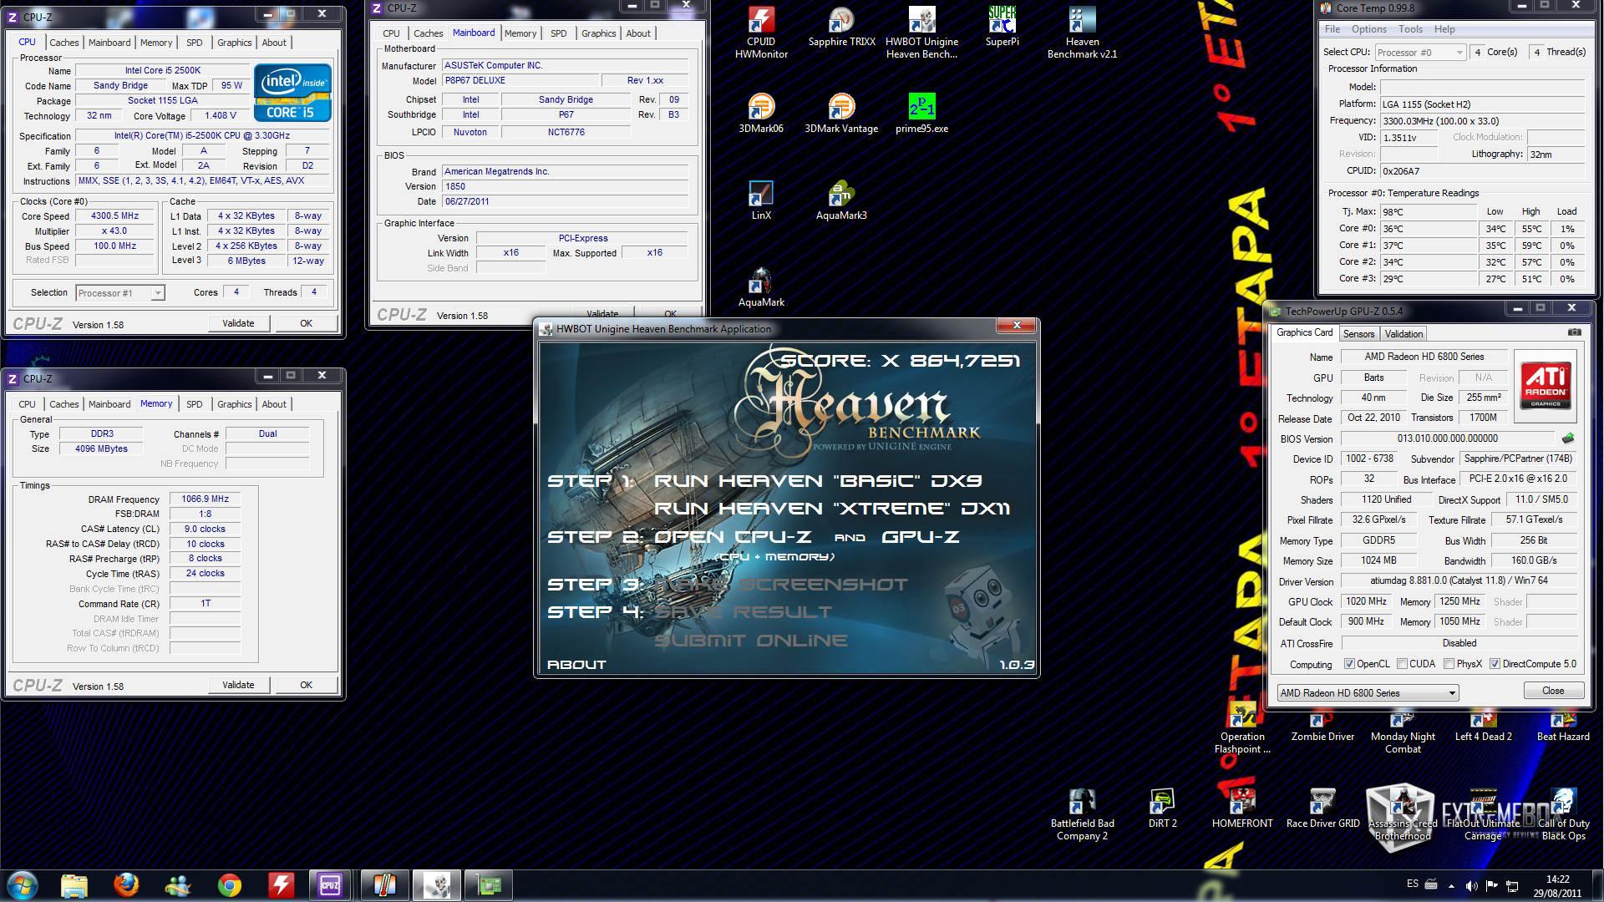Viewport: 1604px width, 902px height.
Task: Toggle the OpenCL checkbox in GPU-Z
Action: tap(1349, 664)
